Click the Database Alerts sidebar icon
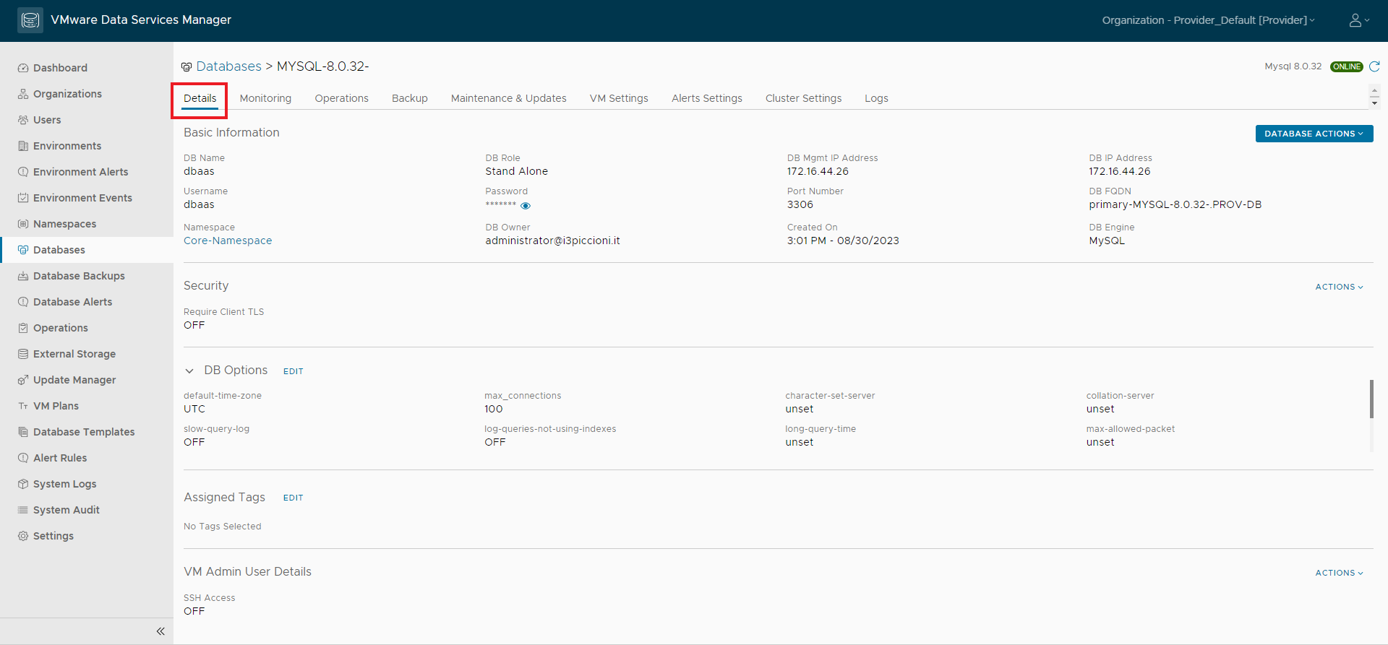The image size is (1388, 645). click(23, 302)
